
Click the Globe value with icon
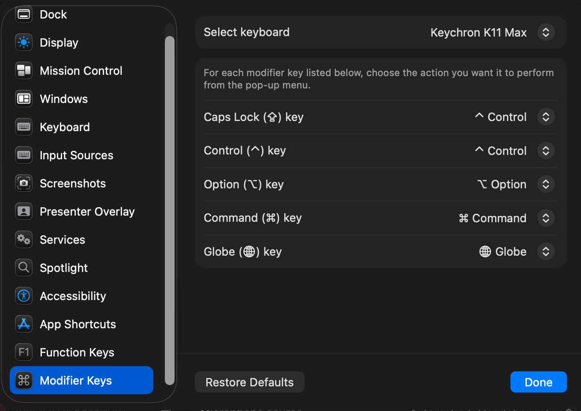tap(503, 252)
